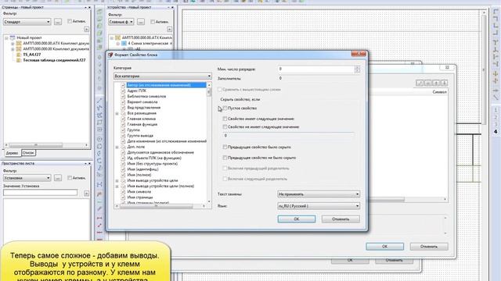Toggle 'Актив.' checkbox in Страницы panel
501x281 pixels.
pyautogui.click(x=70, y=21)
